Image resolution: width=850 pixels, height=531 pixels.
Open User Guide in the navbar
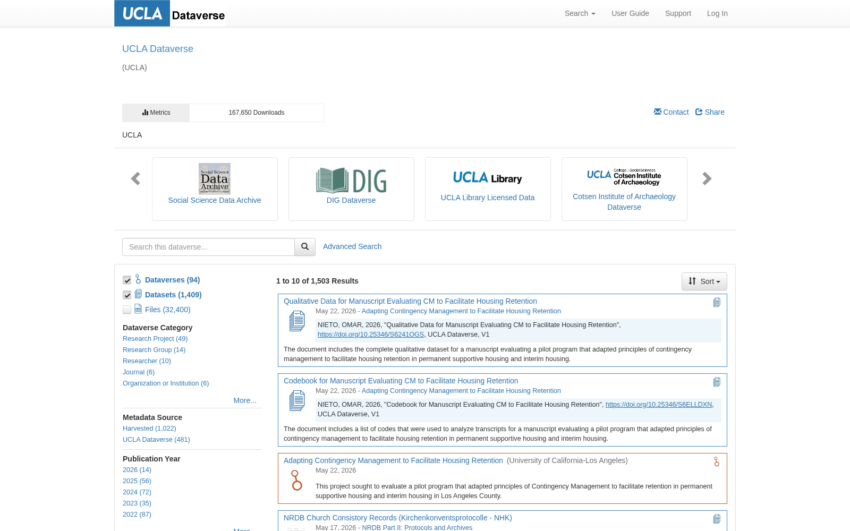[x=630, y=13]
